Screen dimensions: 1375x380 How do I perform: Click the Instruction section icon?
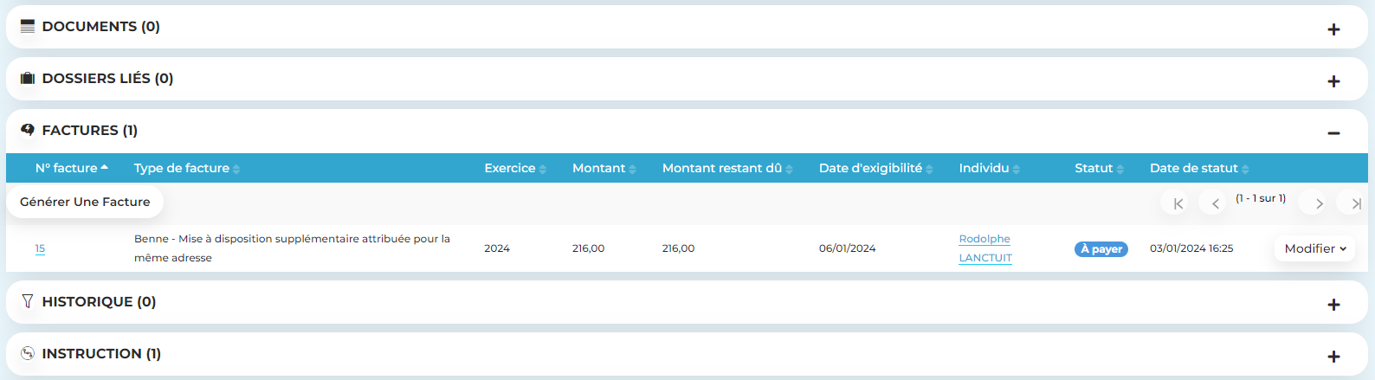coord(28,353)
